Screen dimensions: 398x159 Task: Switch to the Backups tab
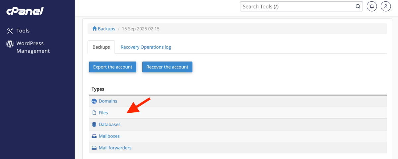click(101, 47)
